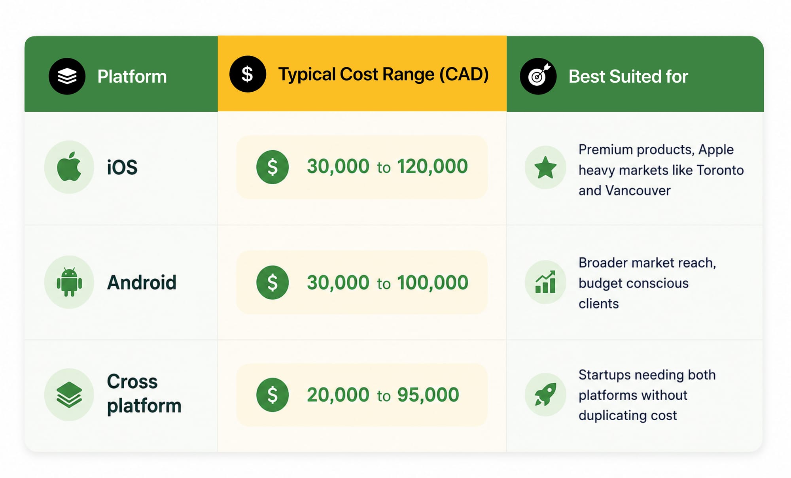The height and width of the screenshot is (478, 791).
Task: Click the green layers icon for Cross platform
Action: click(69, 395)
